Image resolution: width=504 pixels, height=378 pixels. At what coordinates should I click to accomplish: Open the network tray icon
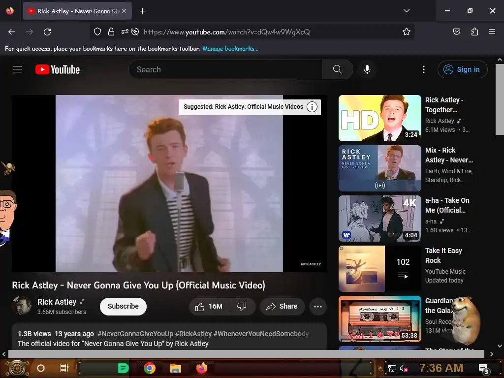(392, 368)
